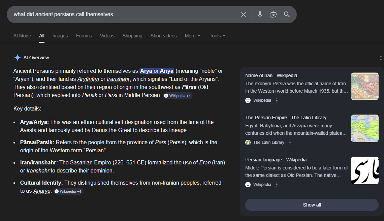Click the magnifying glass search icon

tap(287, 14)
